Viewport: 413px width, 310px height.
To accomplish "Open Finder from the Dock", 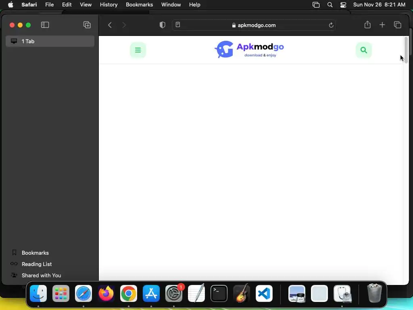I will click(x=38, y=293).
